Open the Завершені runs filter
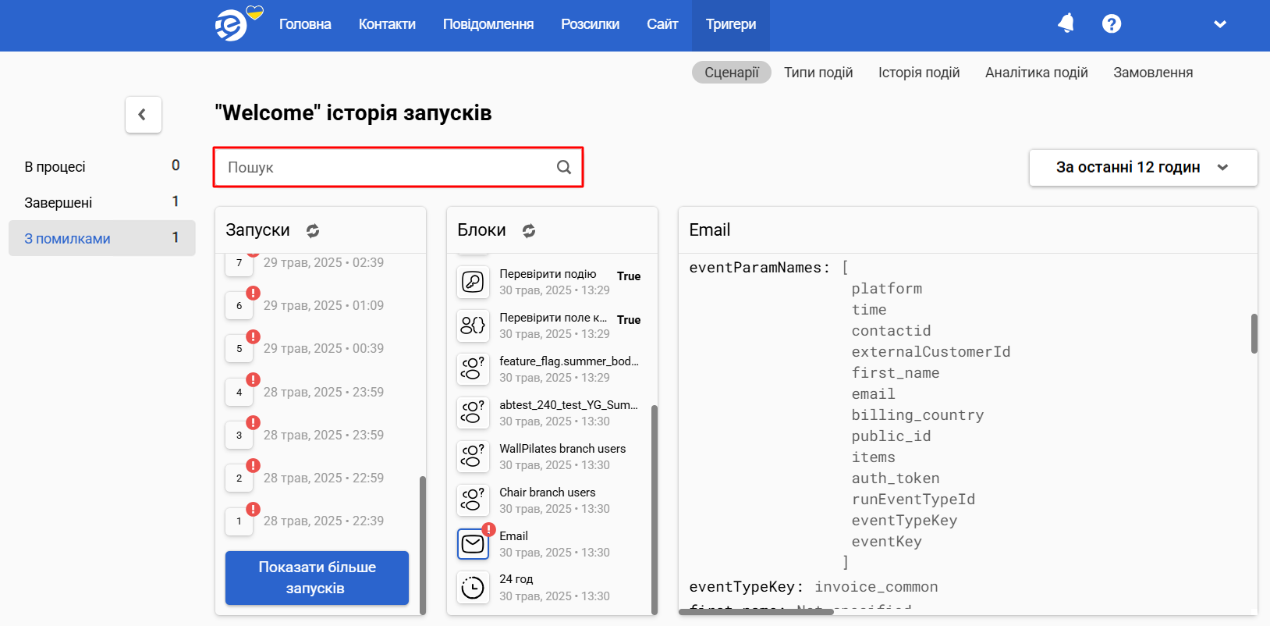The width and height of the screenshot is (1270, 626). coord(59,203)
